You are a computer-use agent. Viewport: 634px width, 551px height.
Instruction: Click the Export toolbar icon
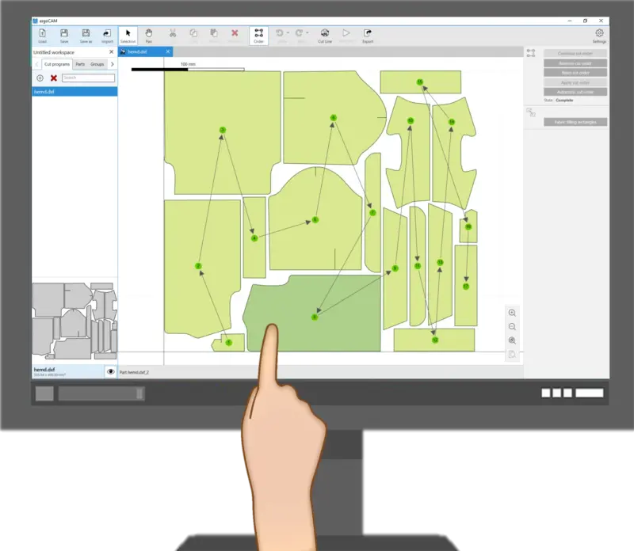point(366,33)
